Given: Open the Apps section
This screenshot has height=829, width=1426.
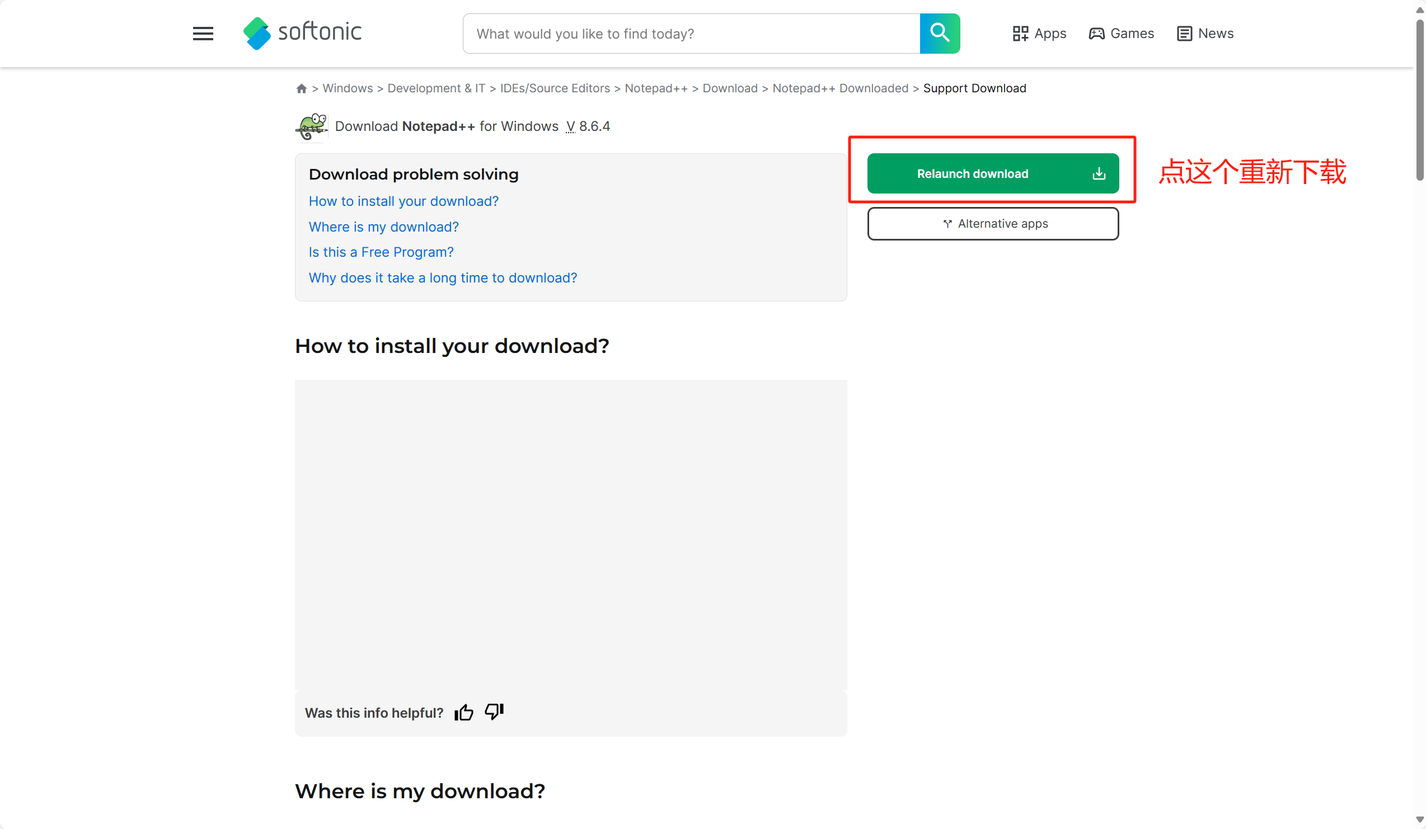Looking at the screenshot, I should [1039, 34].
